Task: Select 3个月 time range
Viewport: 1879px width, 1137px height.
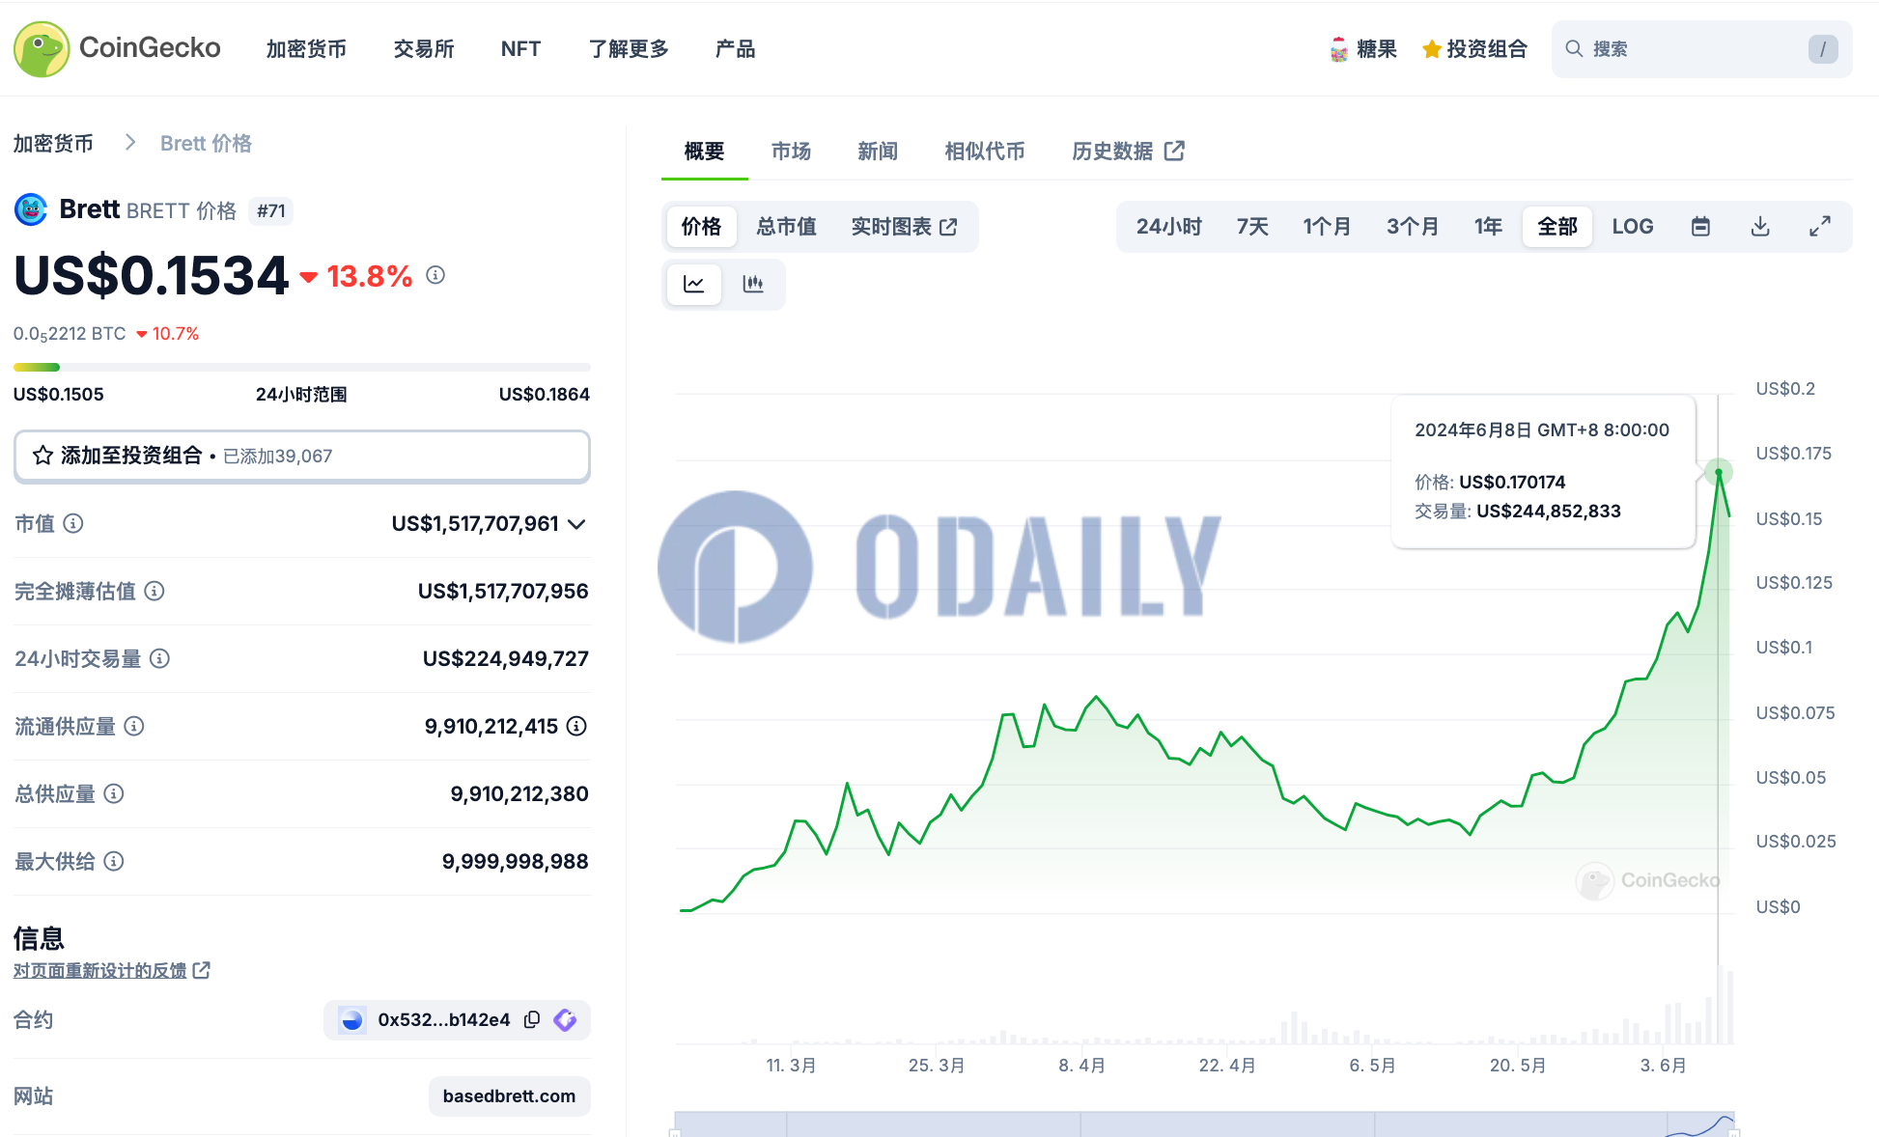Action: pyautogui.click(x=1413, y=227)
